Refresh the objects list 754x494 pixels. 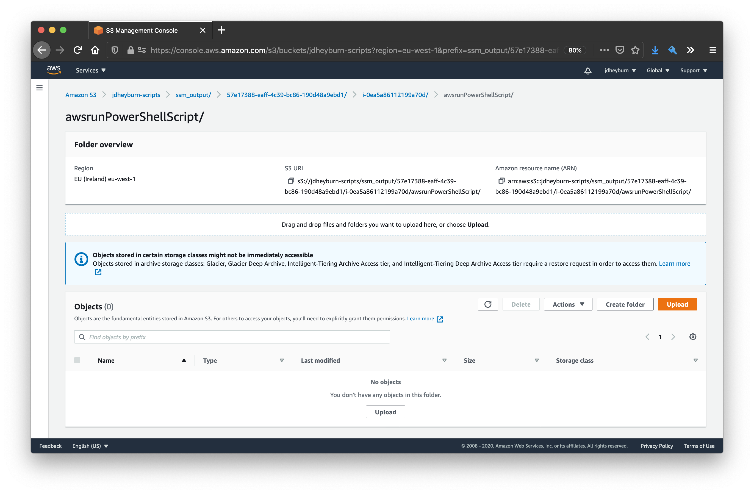488,304
